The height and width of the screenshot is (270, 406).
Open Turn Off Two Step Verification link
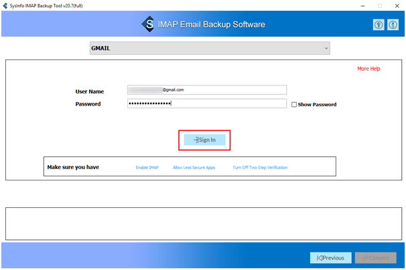pos(260,168)
